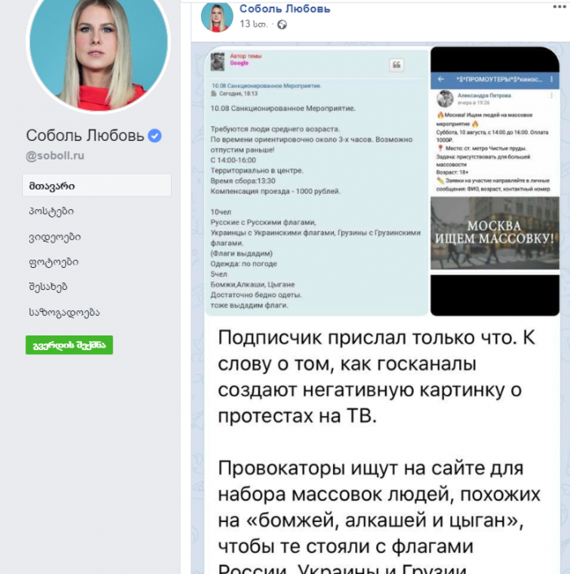Image resolution: width=570 pixels, height=574 pixels.
Task: Click the forum author's small avatar
Action: [217, 62]
